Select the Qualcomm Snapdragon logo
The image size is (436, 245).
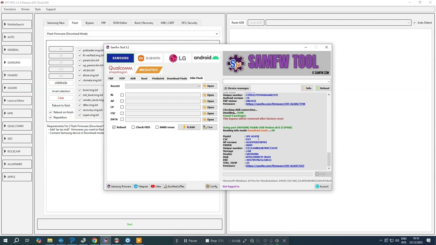click(x=121, y=69)
